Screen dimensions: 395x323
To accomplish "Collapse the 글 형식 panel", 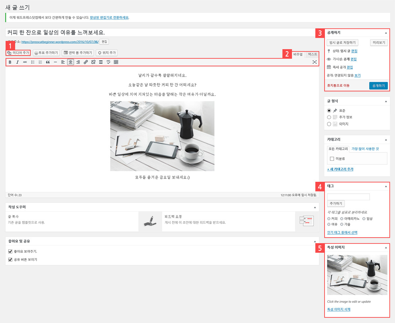I will pyautogui.click(x=386, y=101).
